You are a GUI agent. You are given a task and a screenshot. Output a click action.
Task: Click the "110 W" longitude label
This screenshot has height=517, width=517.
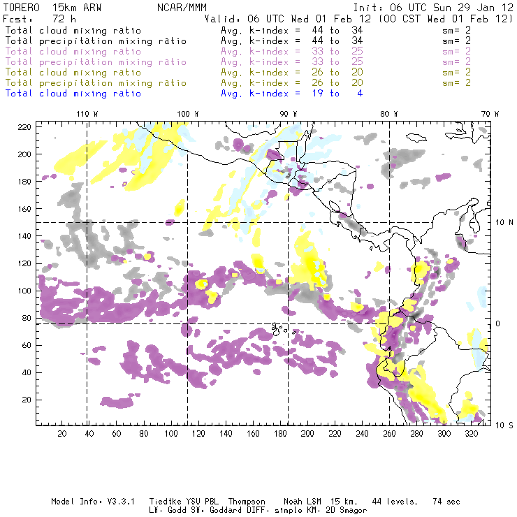coord(87,114)
